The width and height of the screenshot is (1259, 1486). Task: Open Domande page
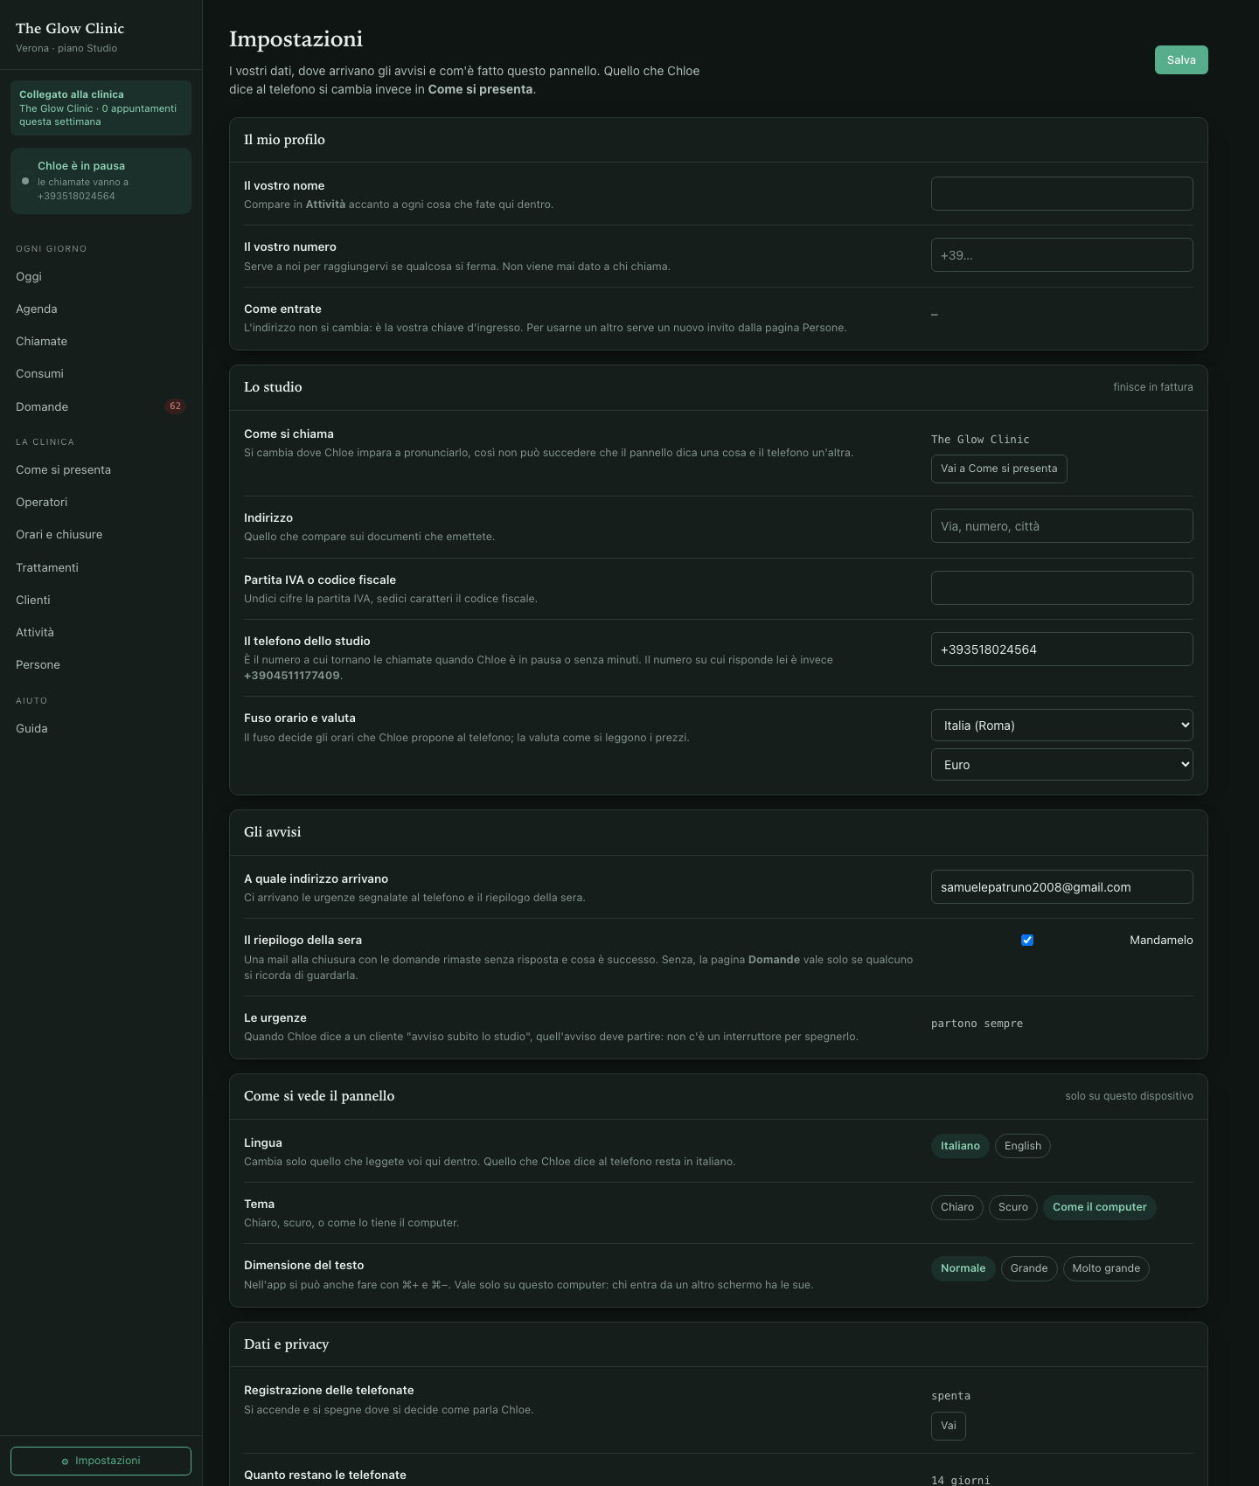(x=101, y=406)
